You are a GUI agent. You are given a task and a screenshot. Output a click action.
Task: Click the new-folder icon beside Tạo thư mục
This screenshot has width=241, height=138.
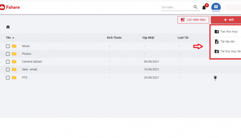217,32
